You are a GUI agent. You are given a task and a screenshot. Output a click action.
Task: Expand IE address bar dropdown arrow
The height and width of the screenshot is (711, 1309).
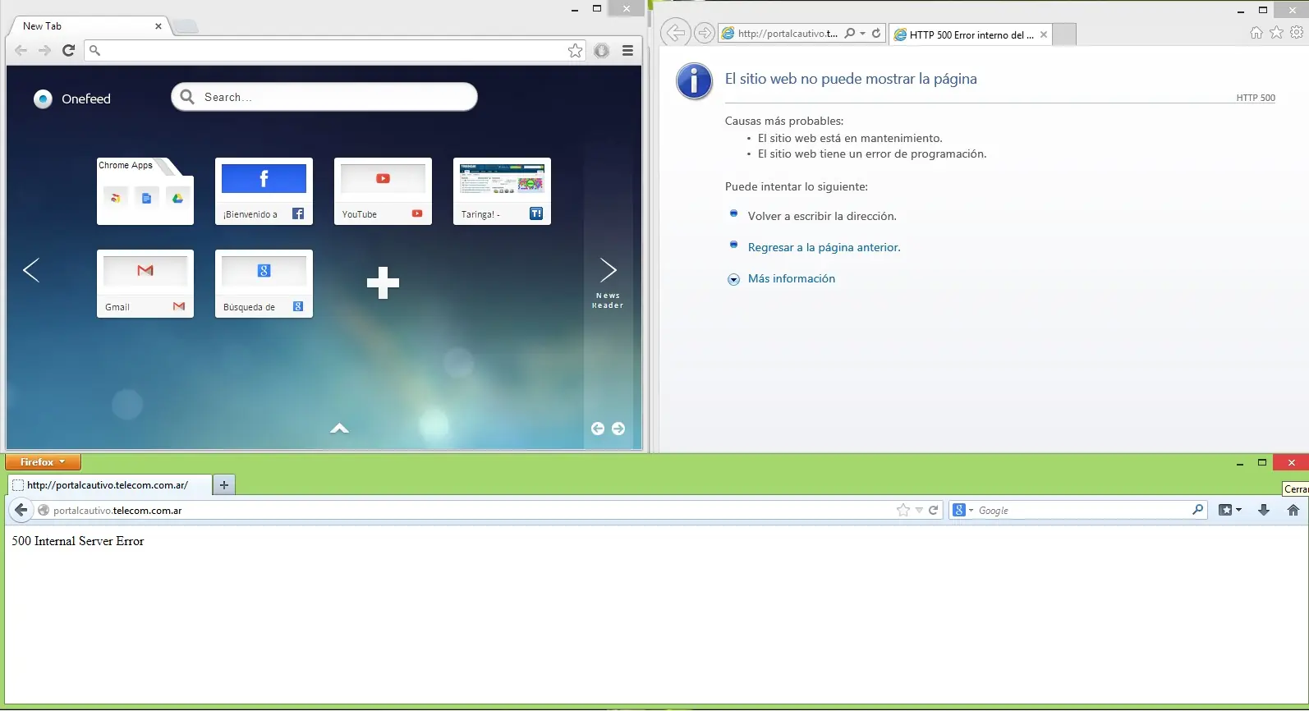[x=862, y=34]
